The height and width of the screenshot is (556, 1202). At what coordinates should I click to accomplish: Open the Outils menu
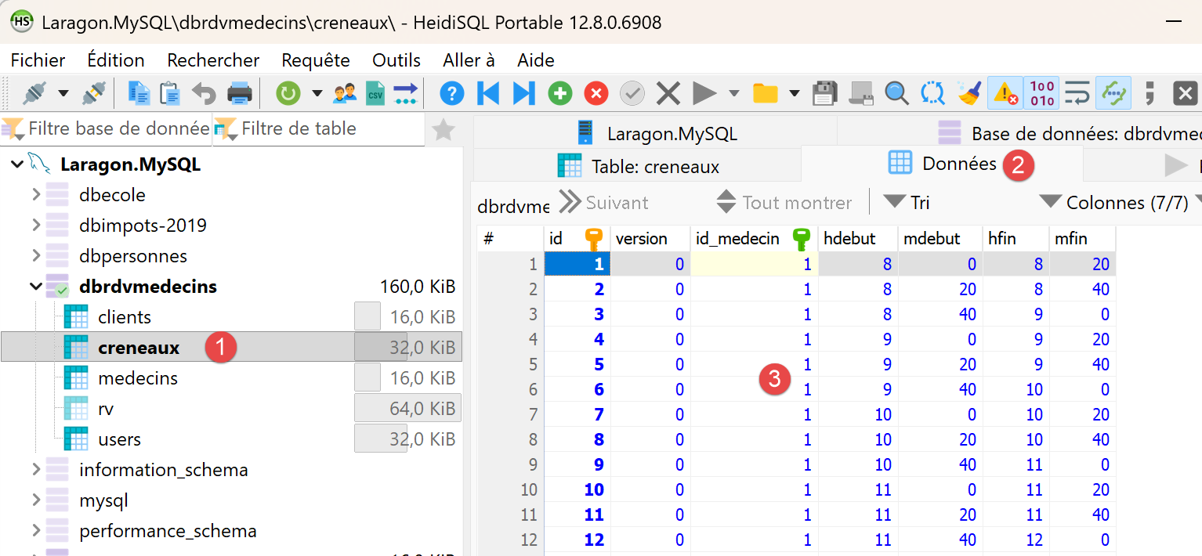(396, 60)
